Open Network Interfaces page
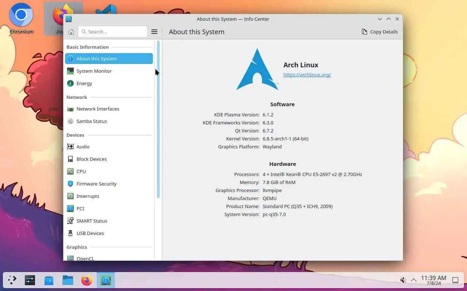Screen dimensions: 467x291 click(x=109, y=109)
